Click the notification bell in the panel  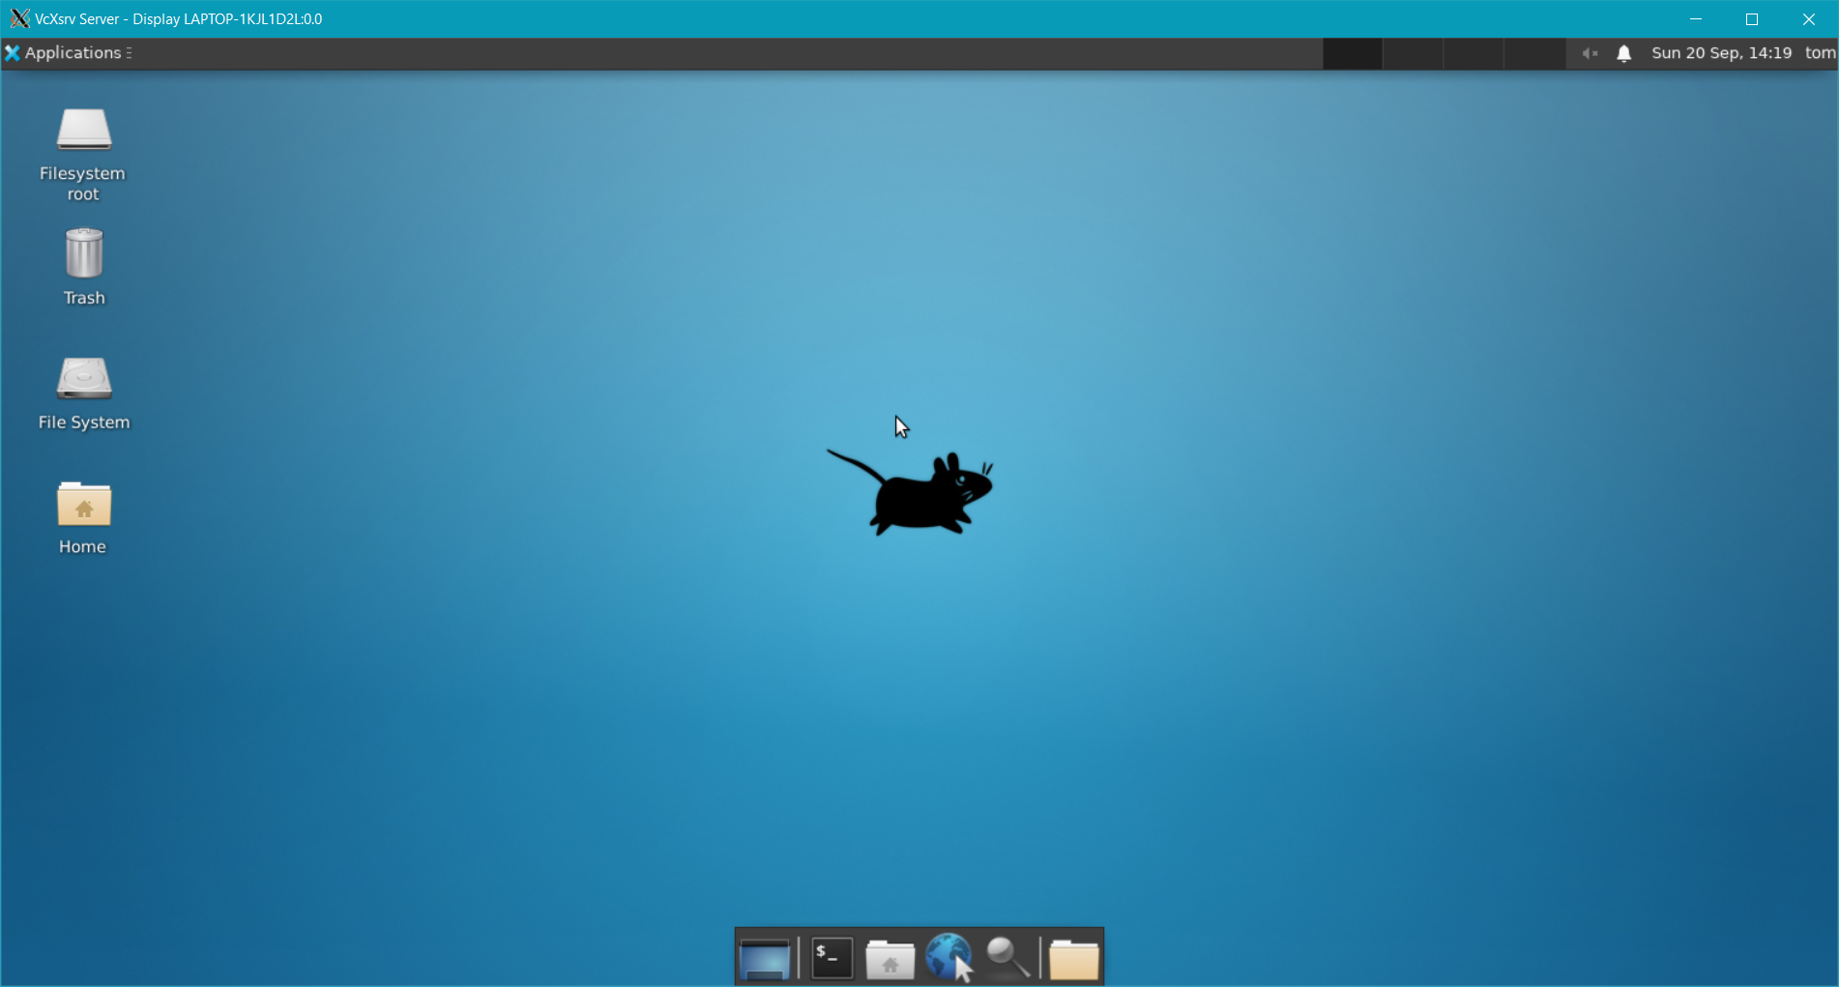(1622, 53)
